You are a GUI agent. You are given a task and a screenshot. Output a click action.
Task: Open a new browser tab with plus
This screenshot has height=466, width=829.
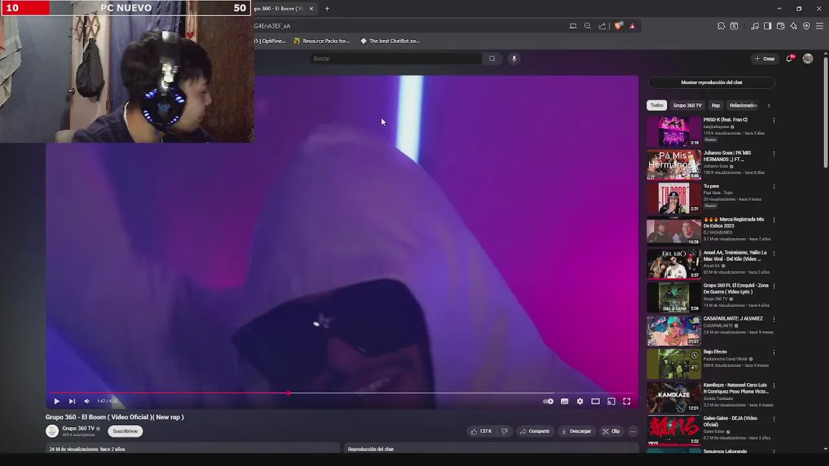click(x=327, y=8)
